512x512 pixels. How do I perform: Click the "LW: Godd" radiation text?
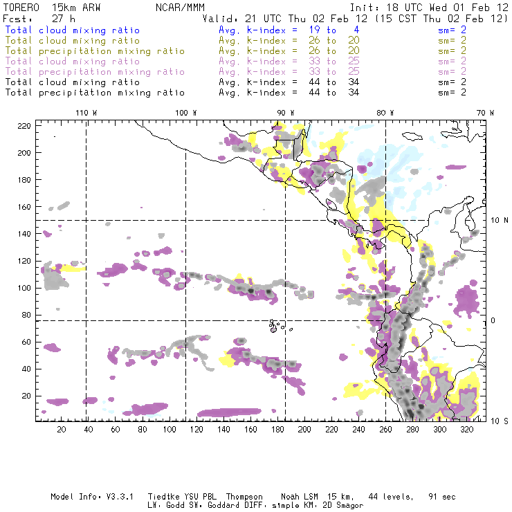166,505
